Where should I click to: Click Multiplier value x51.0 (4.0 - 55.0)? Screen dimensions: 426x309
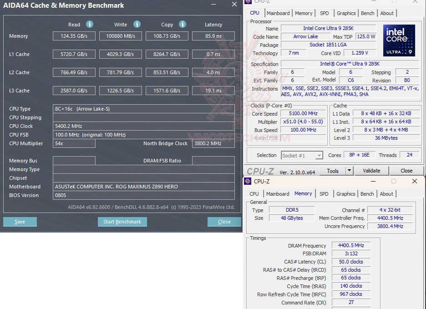point(303,122)
